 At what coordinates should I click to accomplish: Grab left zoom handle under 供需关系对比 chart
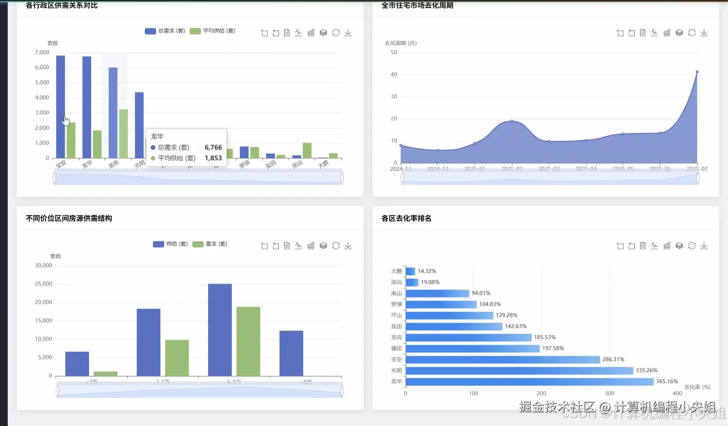[54, 178]
